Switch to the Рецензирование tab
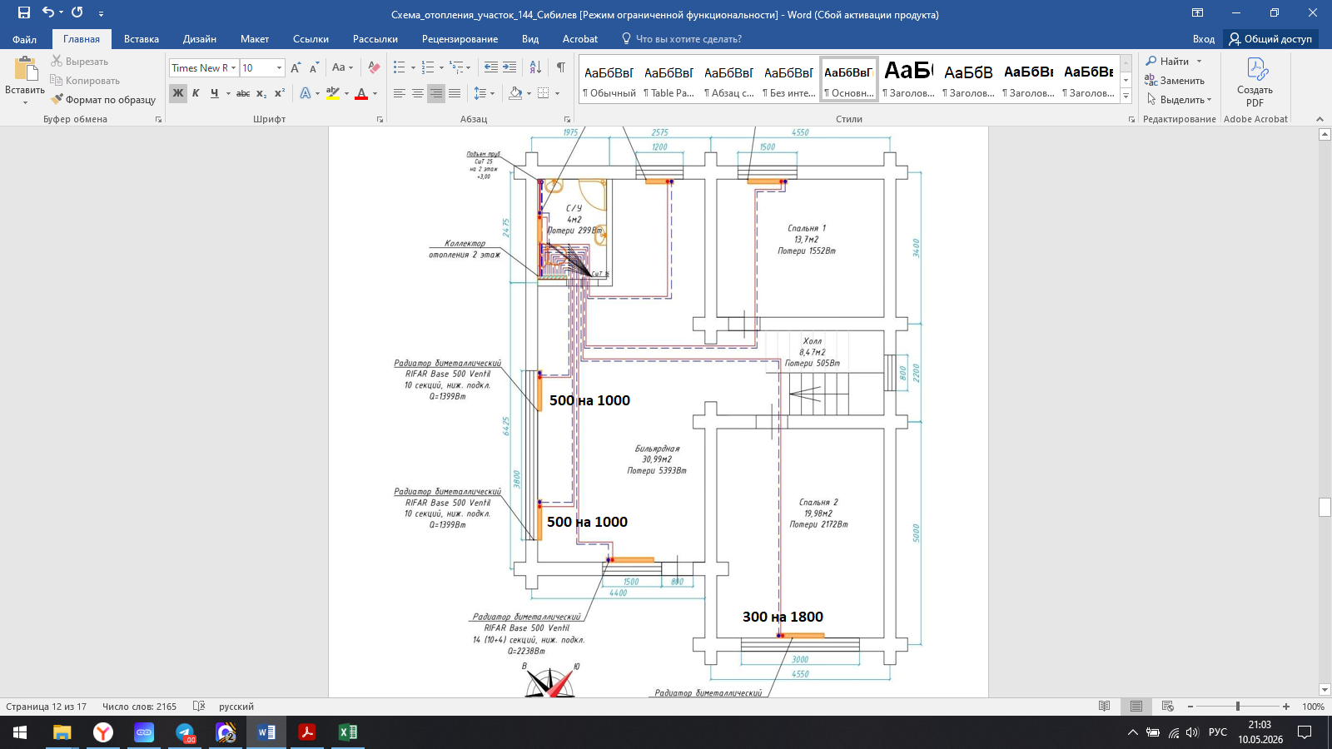1332x749 pixels. (x=460, y=39)
